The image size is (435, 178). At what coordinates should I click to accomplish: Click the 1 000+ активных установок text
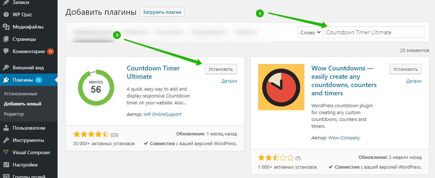coord(287,167)
